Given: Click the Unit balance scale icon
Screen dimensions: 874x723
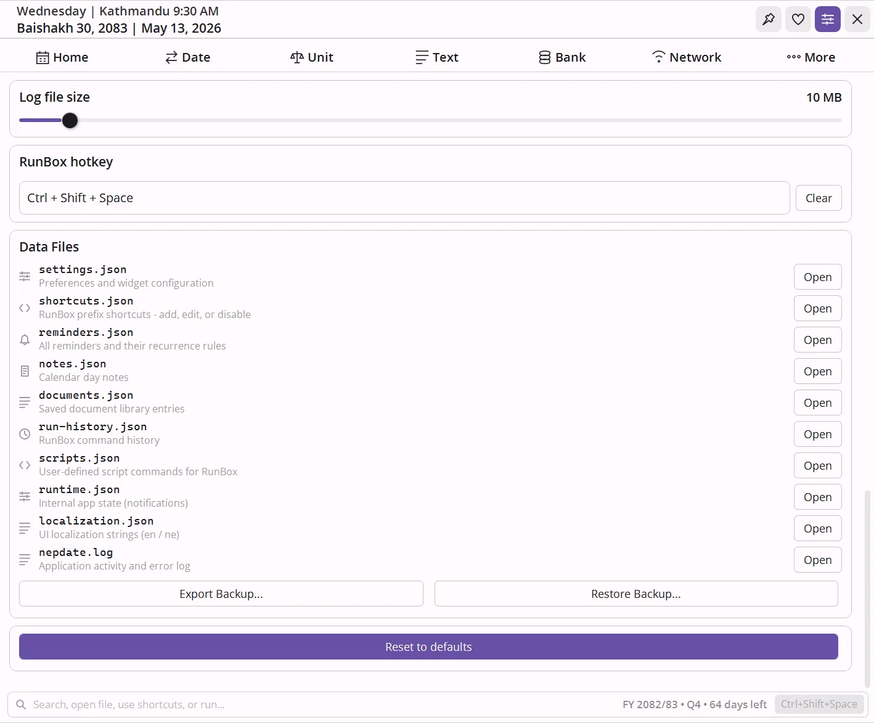Looking at the screenshot, I should [296, 57].
